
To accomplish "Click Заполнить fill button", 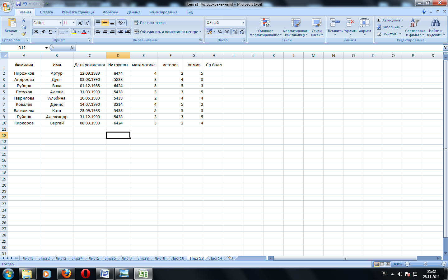I will click(390, 27).
